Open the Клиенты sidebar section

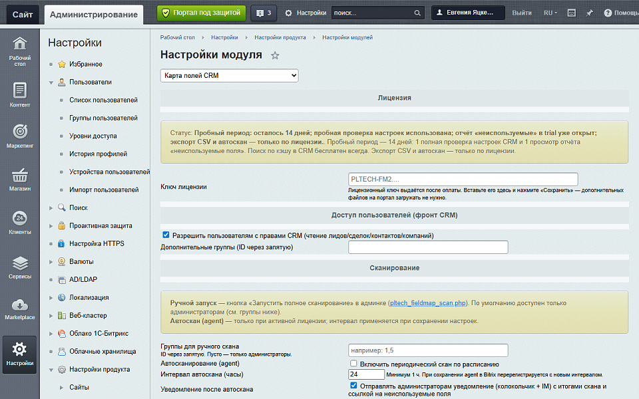[19, 223]
